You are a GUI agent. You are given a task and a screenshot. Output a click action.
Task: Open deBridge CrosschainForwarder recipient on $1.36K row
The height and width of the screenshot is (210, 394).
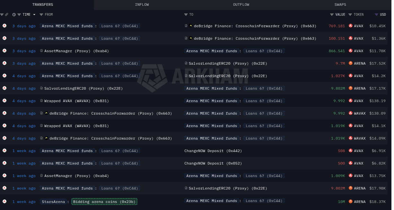255,38
